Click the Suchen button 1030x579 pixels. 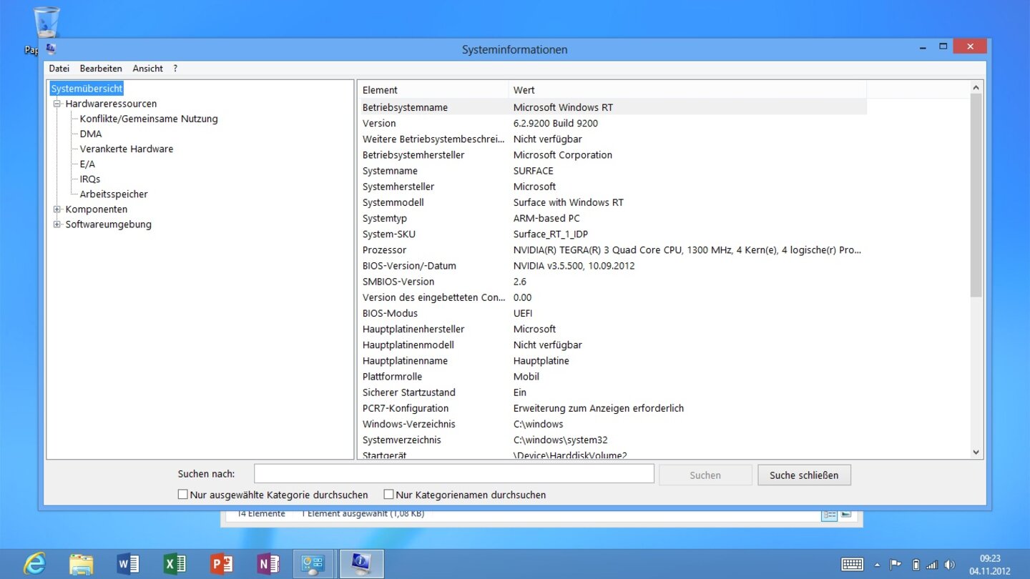[705, 475]
